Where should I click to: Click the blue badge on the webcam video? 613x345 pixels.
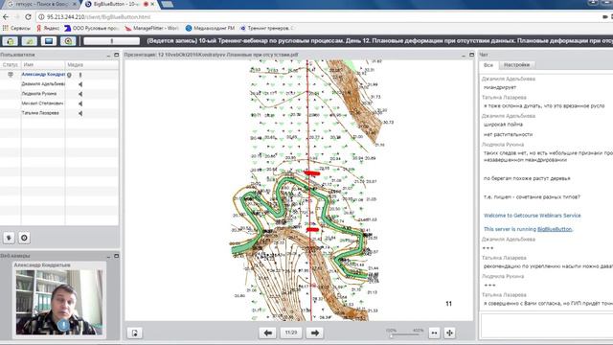point(63,325)
